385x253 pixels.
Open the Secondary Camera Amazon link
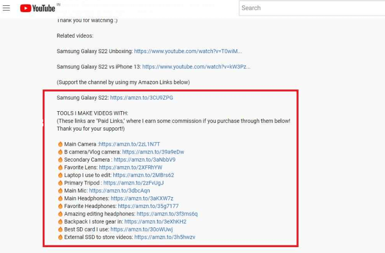[144, 159]
